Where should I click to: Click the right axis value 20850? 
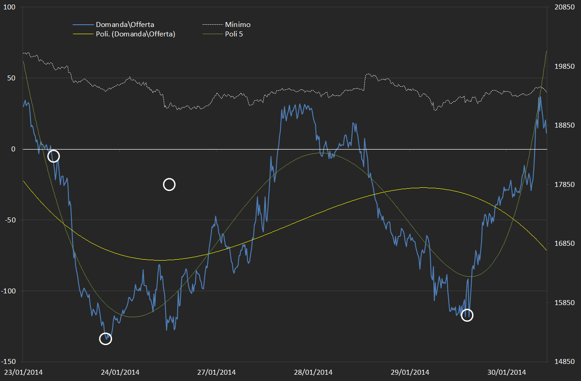click(x=565, y=7)
